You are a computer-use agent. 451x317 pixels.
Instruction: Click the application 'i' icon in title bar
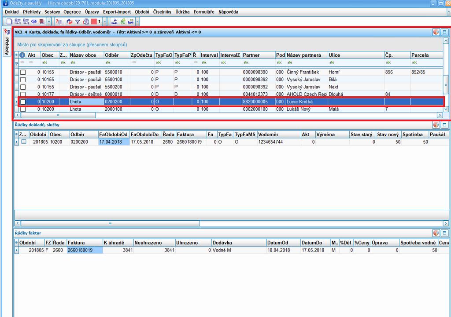(5, 3)
